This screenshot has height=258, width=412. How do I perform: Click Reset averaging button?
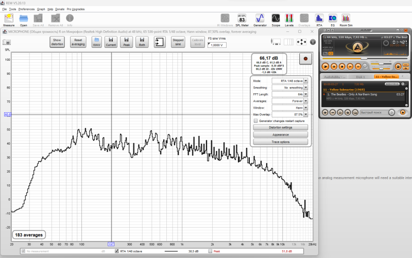tap(78, 42)
